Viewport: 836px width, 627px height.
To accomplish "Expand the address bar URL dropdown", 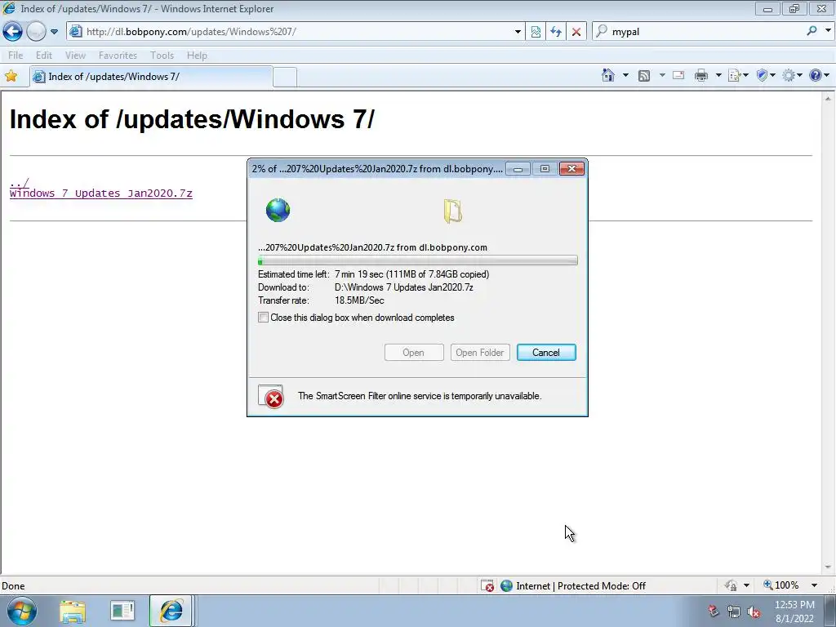I will point(517,32).
